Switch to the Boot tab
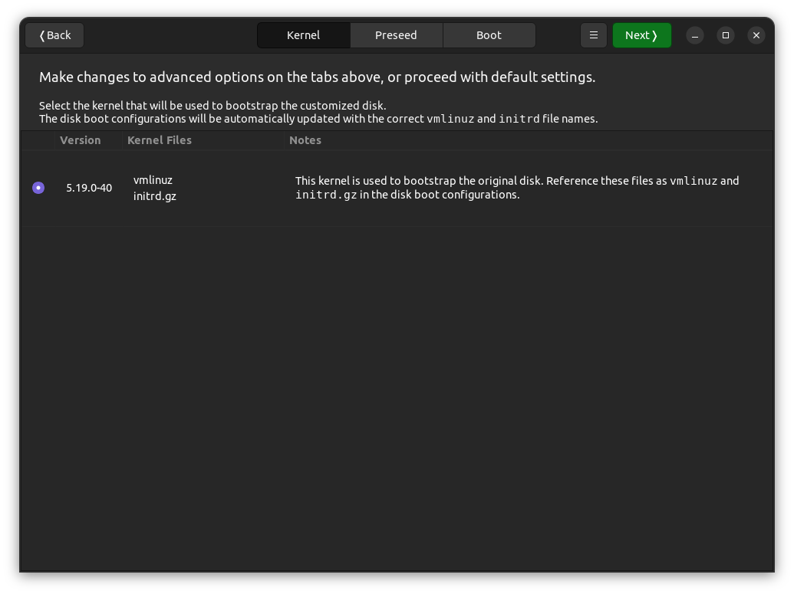The image size is (794, 594). coord(489,34)
